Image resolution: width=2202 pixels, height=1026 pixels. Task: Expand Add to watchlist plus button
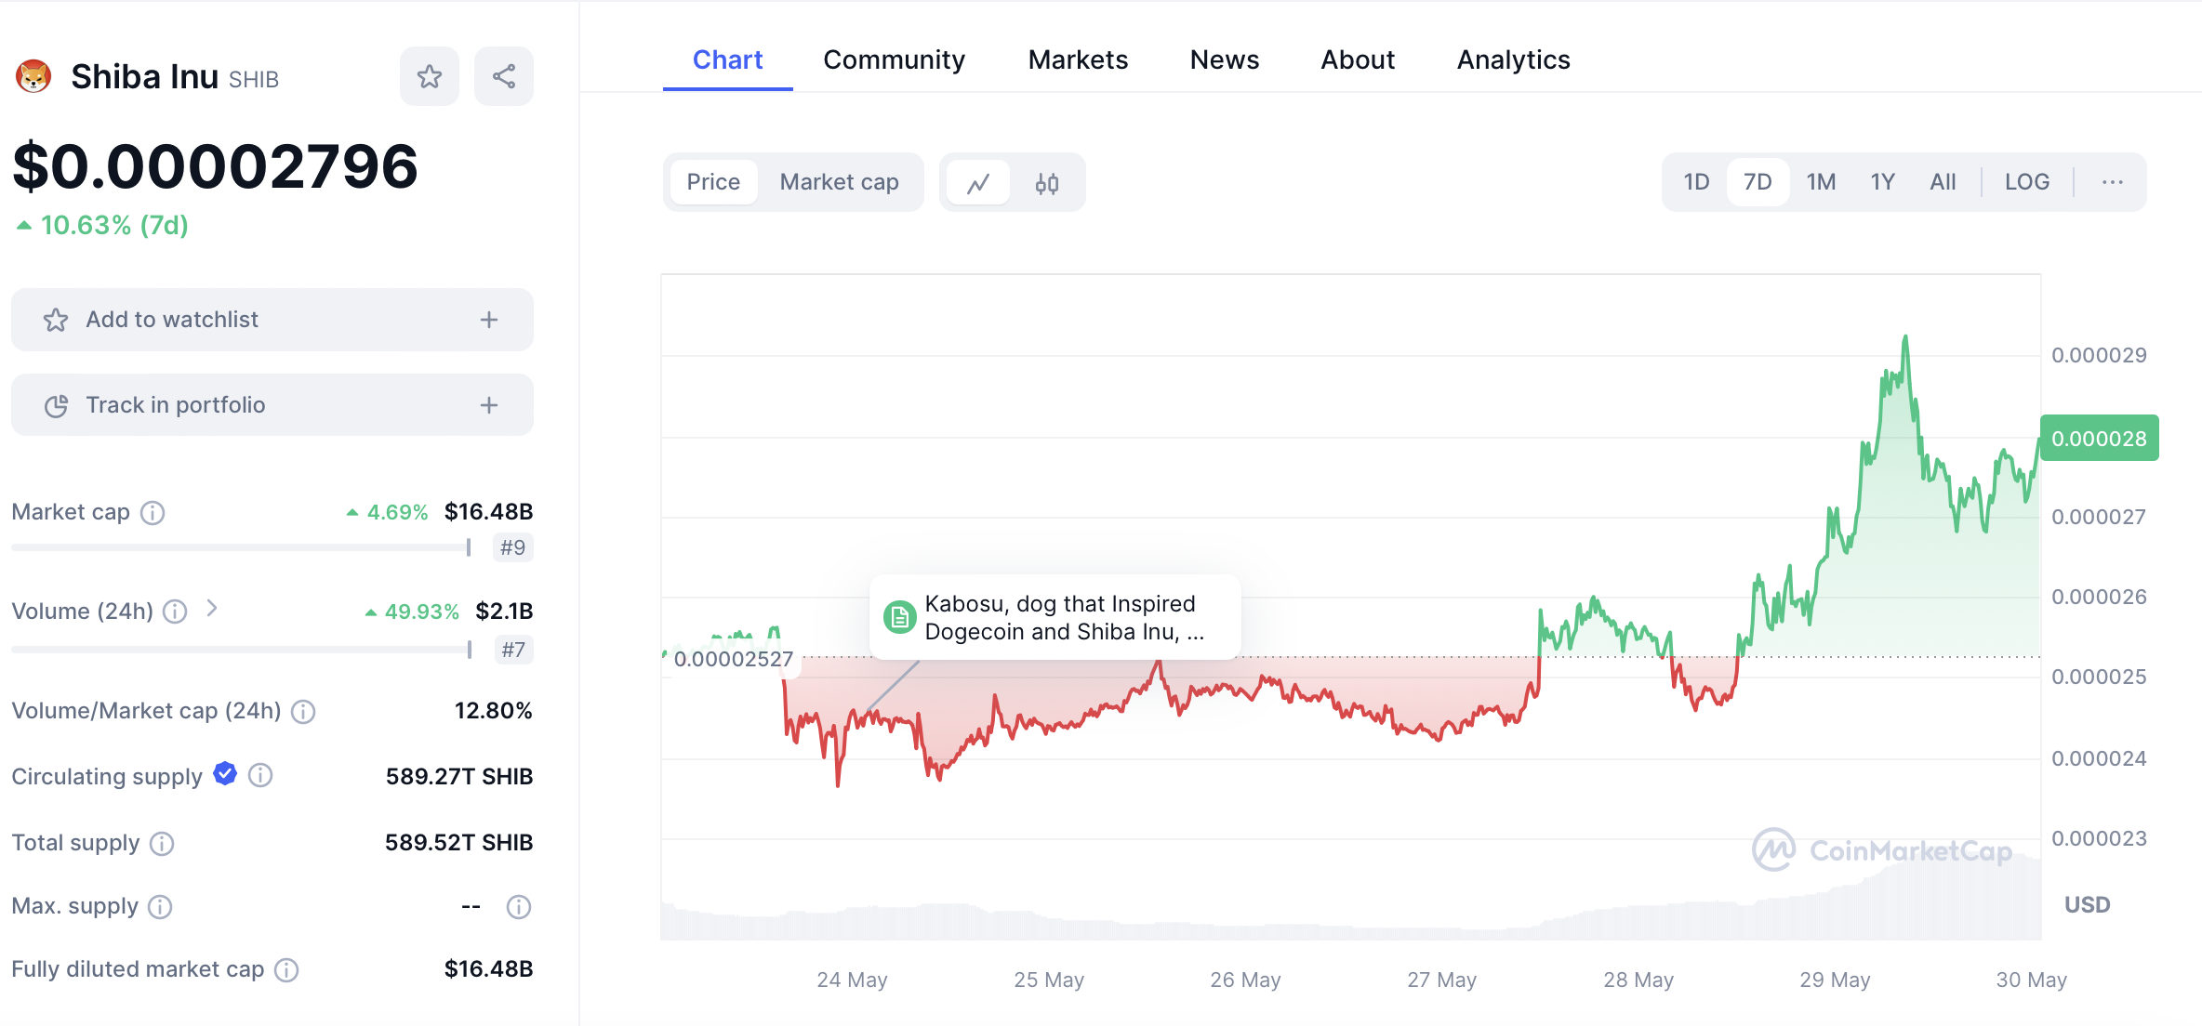coord(489,320)
